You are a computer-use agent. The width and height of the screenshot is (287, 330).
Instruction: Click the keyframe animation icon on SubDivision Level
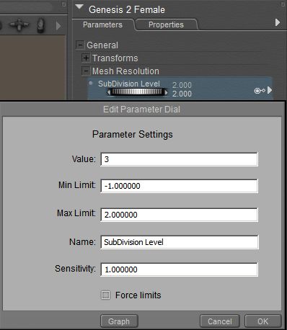coord(260,91)
